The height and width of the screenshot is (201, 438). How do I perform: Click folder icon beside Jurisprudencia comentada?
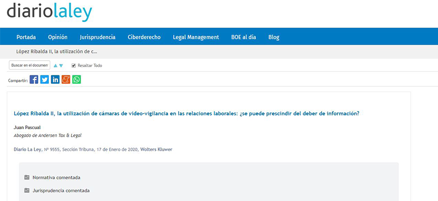(x=27, y=190)
